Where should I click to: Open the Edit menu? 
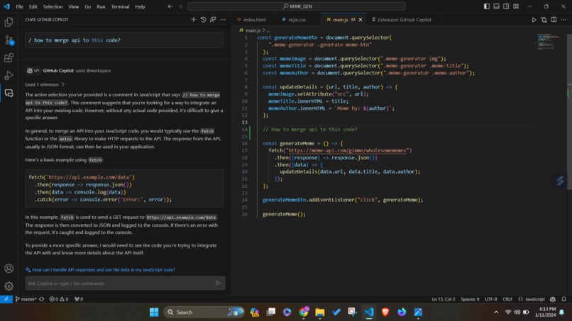tap(33, 6)
